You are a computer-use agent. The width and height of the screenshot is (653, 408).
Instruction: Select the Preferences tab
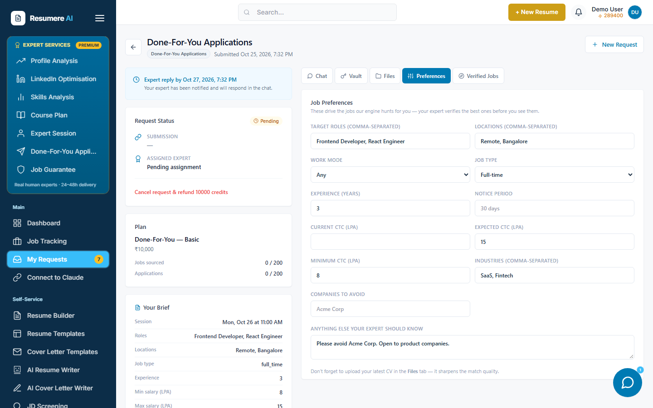point(427,76)
